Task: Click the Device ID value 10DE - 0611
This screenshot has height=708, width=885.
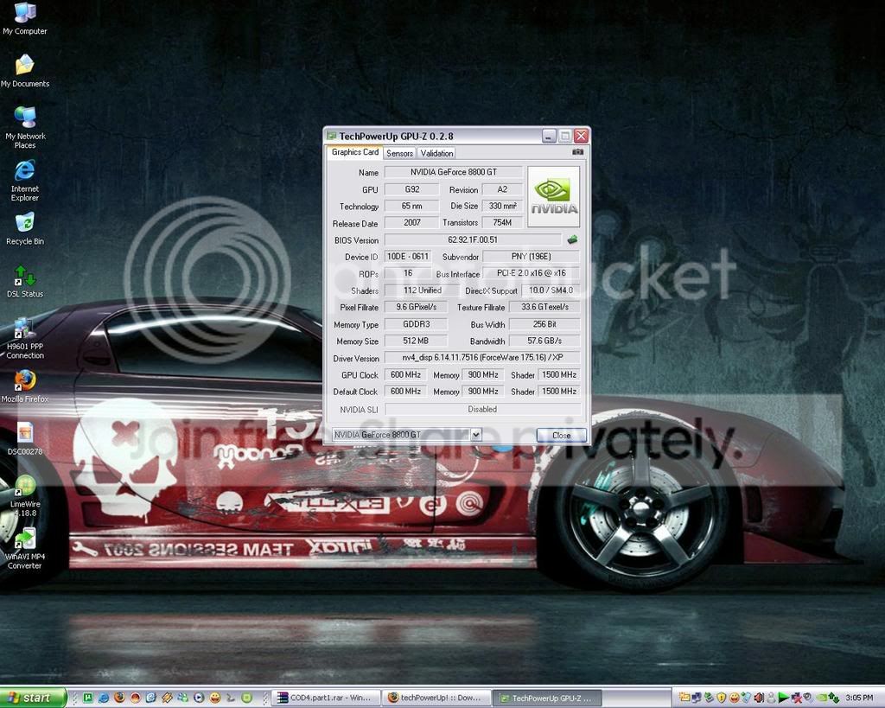Action: [x=408, y=257]
